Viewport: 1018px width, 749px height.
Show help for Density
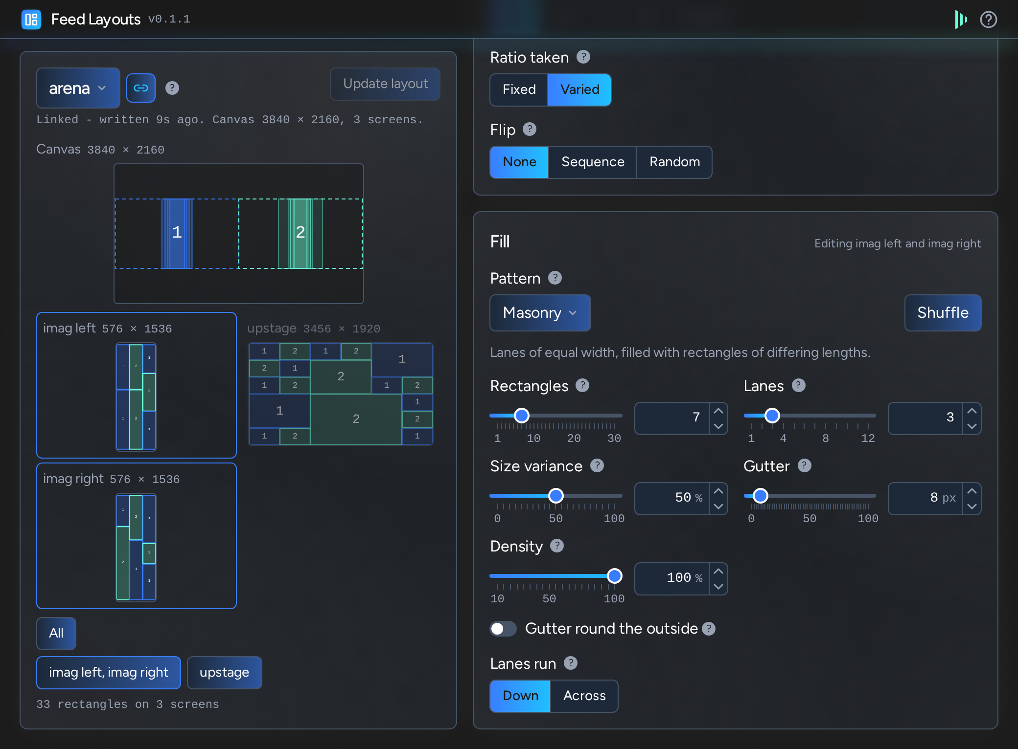tap(557, 546)
